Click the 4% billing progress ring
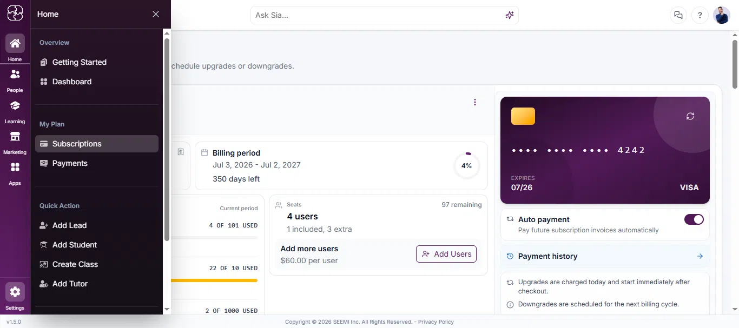 pos(466,166)
